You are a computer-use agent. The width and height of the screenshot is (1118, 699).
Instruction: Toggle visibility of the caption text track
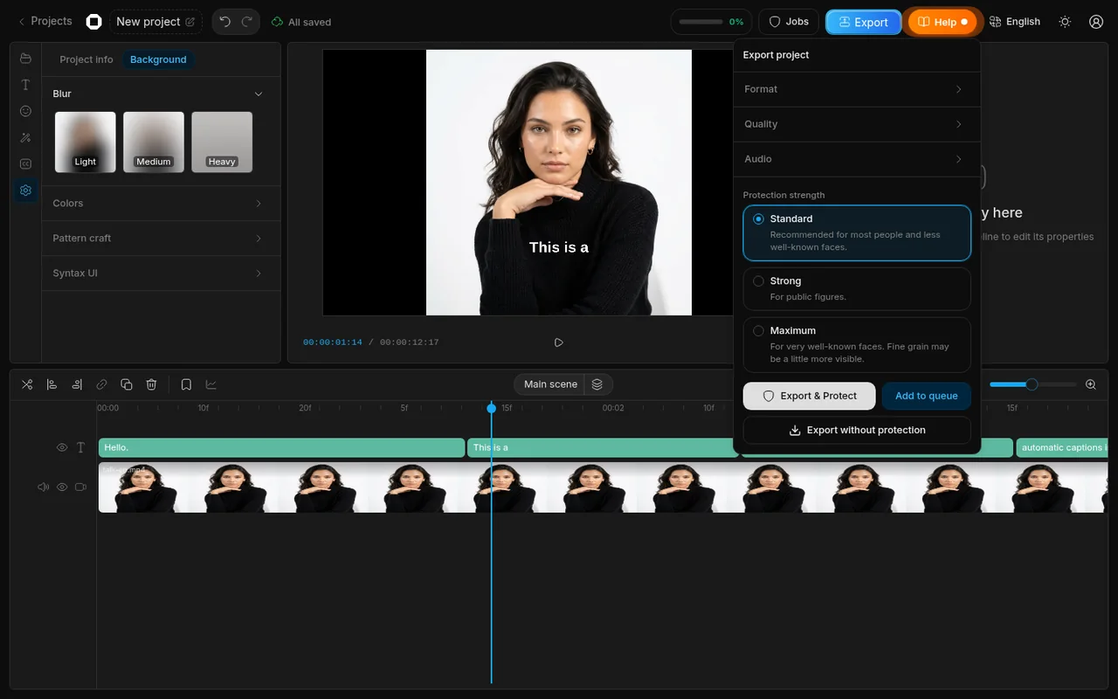pyautogui.click(x=62, y=447)
